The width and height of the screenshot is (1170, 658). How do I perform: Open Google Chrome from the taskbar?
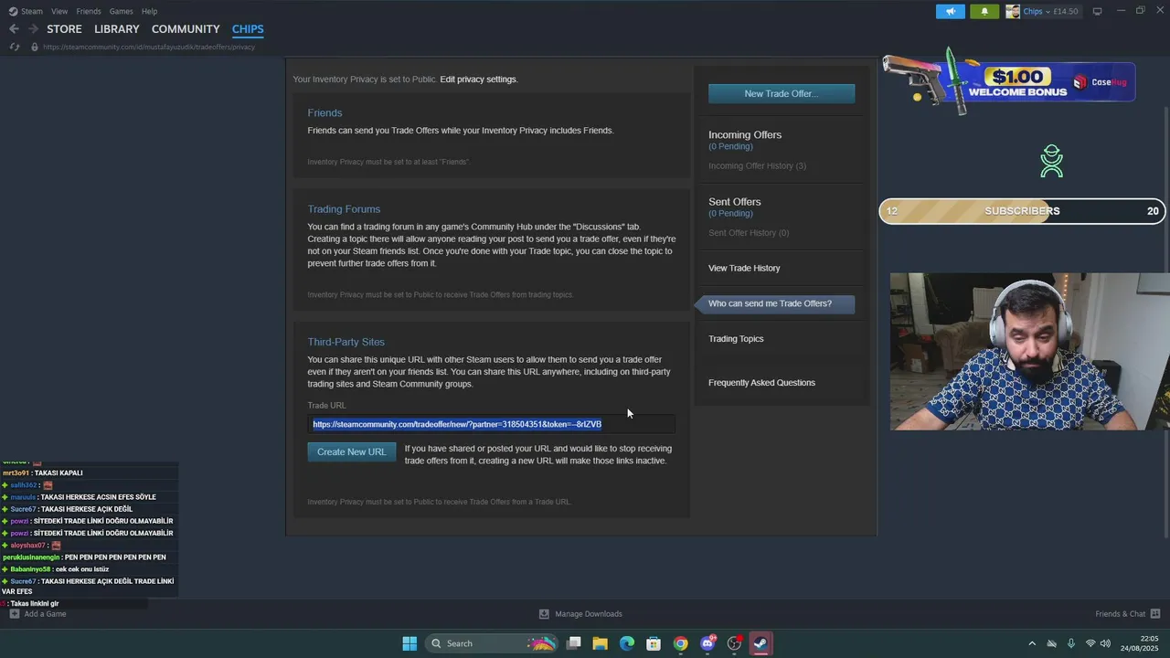click(x=680, y=643)
